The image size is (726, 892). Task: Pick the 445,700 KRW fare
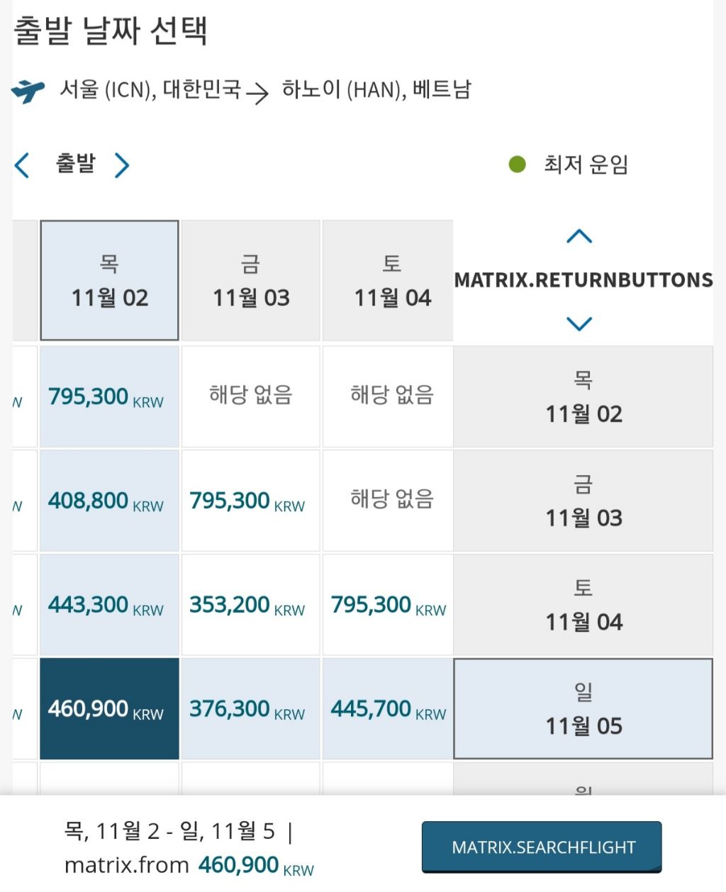[388, 709]
